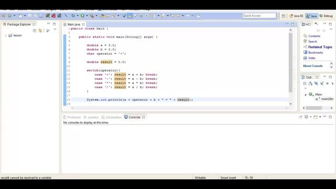336x189 pixels.
Task: Click the Outline horizontal scrollbar thumb
Action: pos(314,108)
